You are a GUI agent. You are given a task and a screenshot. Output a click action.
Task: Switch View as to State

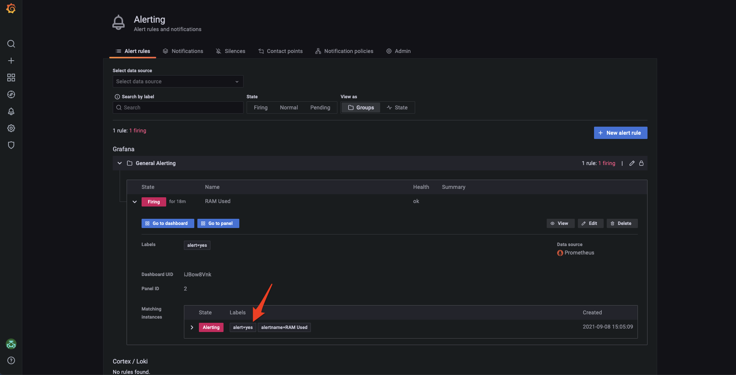(397, 107)
